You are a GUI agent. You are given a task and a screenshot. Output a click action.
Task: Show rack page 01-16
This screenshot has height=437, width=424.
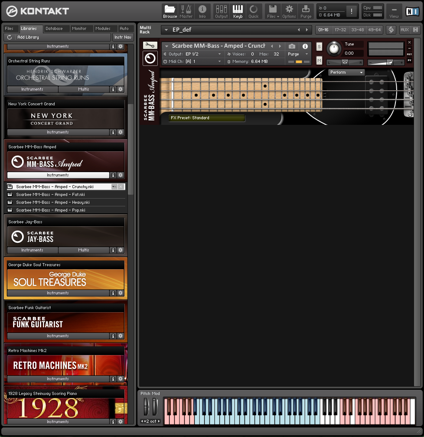(x=323, y=30)
